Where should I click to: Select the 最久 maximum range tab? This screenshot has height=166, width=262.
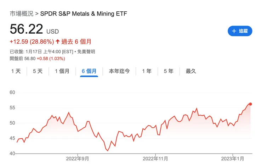tap(191, 71)
